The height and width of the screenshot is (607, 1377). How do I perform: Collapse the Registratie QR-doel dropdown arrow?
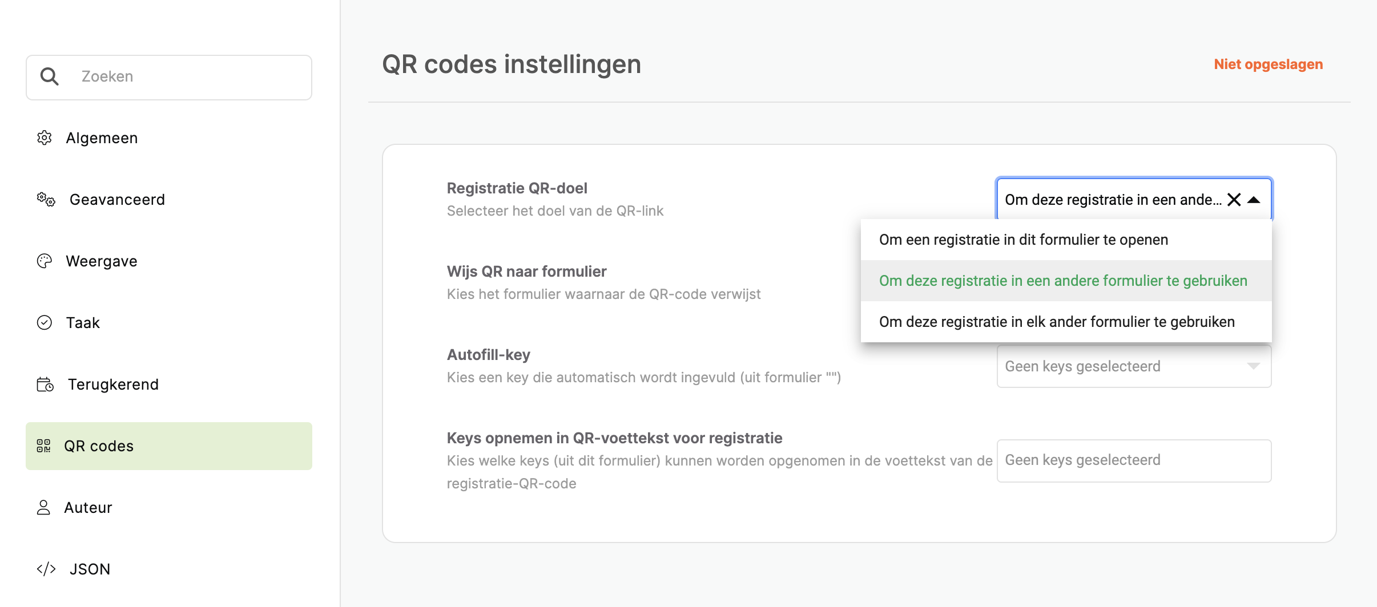point(1254,200)
